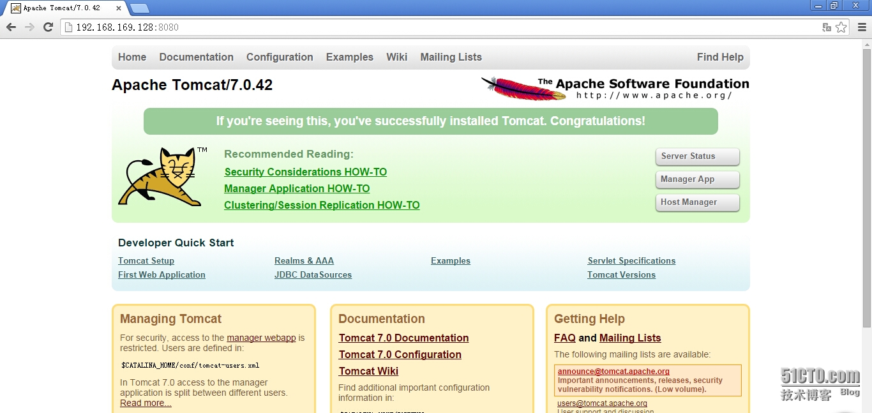Open Mailing Lists in navigation bar
This screenshot has height=413, width=872.
click(x=451, y=57)
